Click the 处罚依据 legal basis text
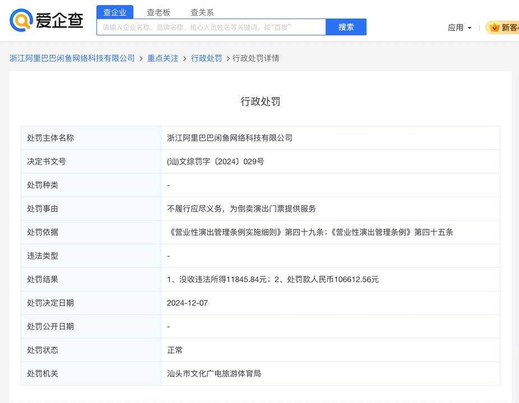 [x=310, y=232]
